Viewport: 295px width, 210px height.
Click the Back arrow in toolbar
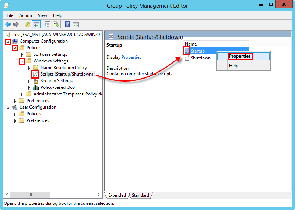coord(7,25)
